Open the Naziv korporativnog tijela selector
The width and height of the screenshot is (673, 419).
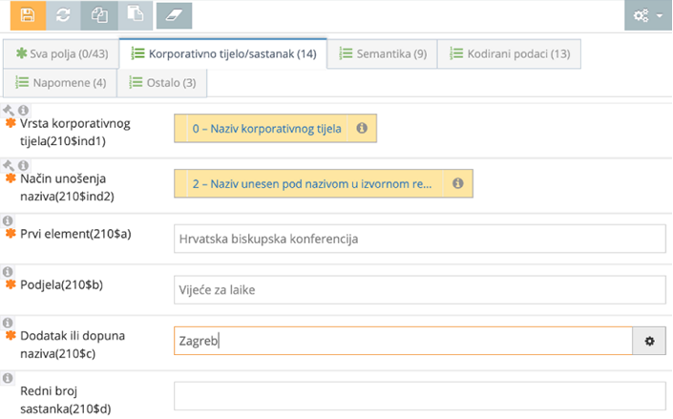point(267,128)
